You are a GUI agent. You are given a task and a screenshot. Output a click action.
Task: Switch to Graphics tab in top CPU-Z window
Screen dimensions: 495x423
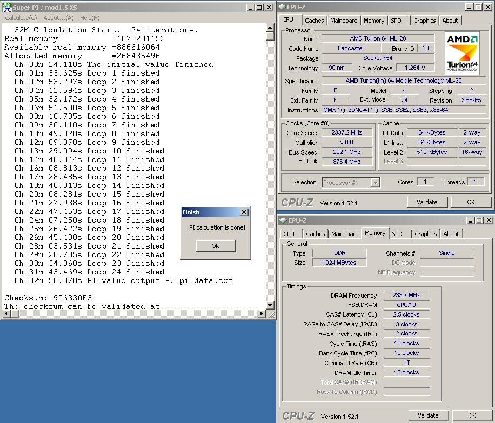point(424,21)
